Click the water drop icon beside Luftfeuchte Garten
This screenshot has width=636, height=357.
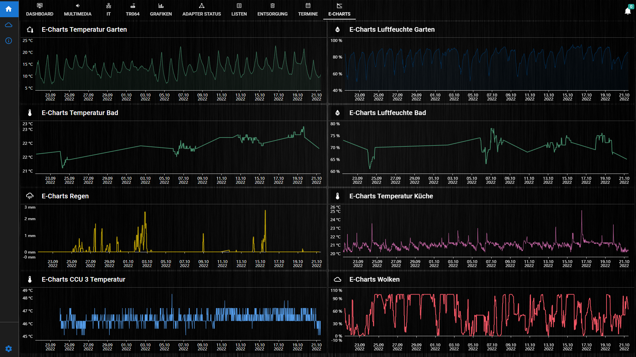338,30
